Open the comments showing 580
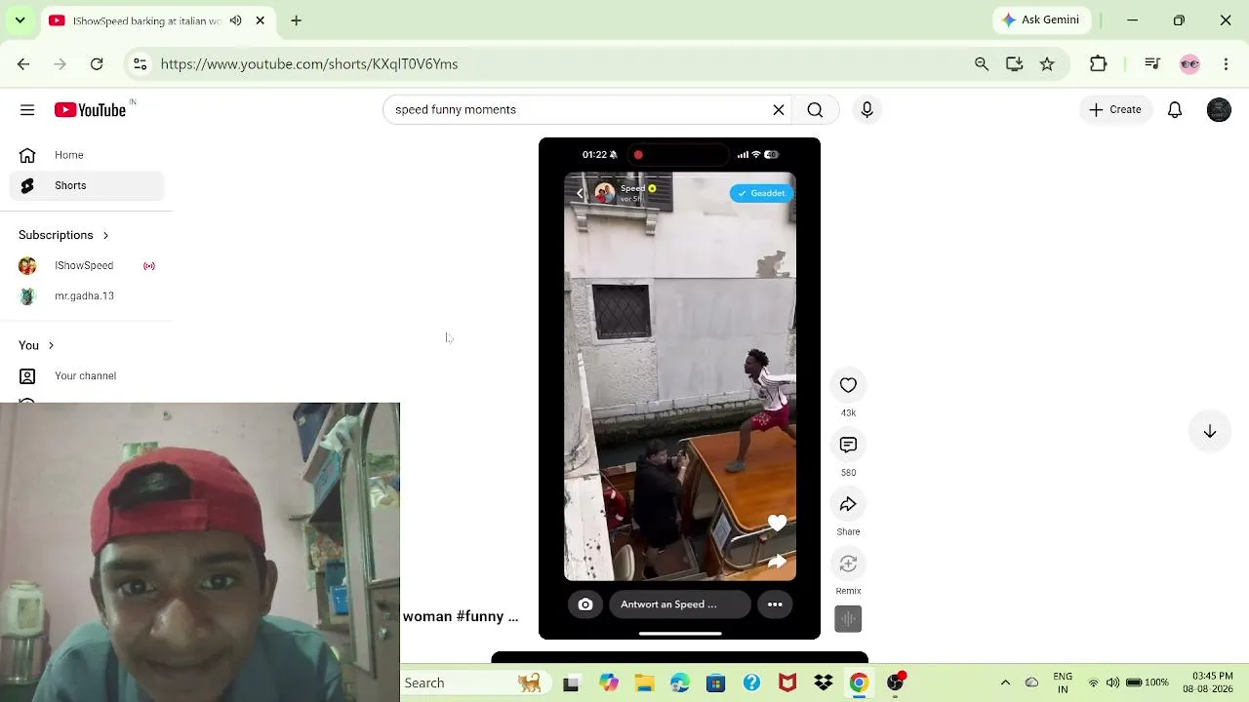Image resolution: width=1249 pixels, height=702 pixels. (x=848, y=445)
